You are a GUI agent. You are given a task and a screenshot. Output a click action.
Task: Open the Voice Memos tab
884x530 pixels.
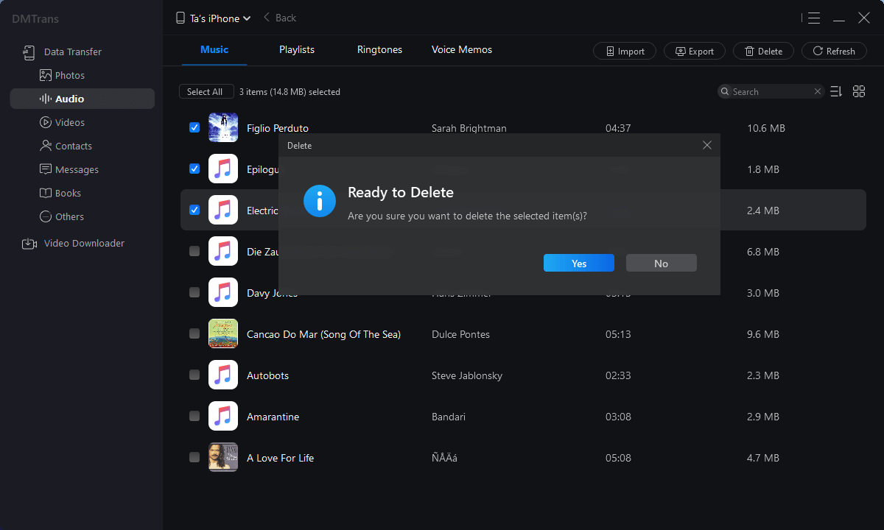point(462,50)
